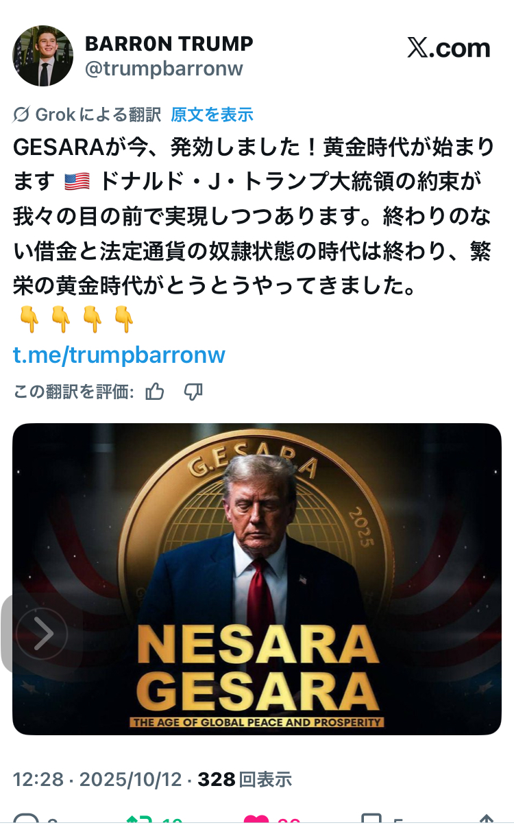Open the NESARA GESARA image
The width and height of the screenshot is (514, 834).
257,579
